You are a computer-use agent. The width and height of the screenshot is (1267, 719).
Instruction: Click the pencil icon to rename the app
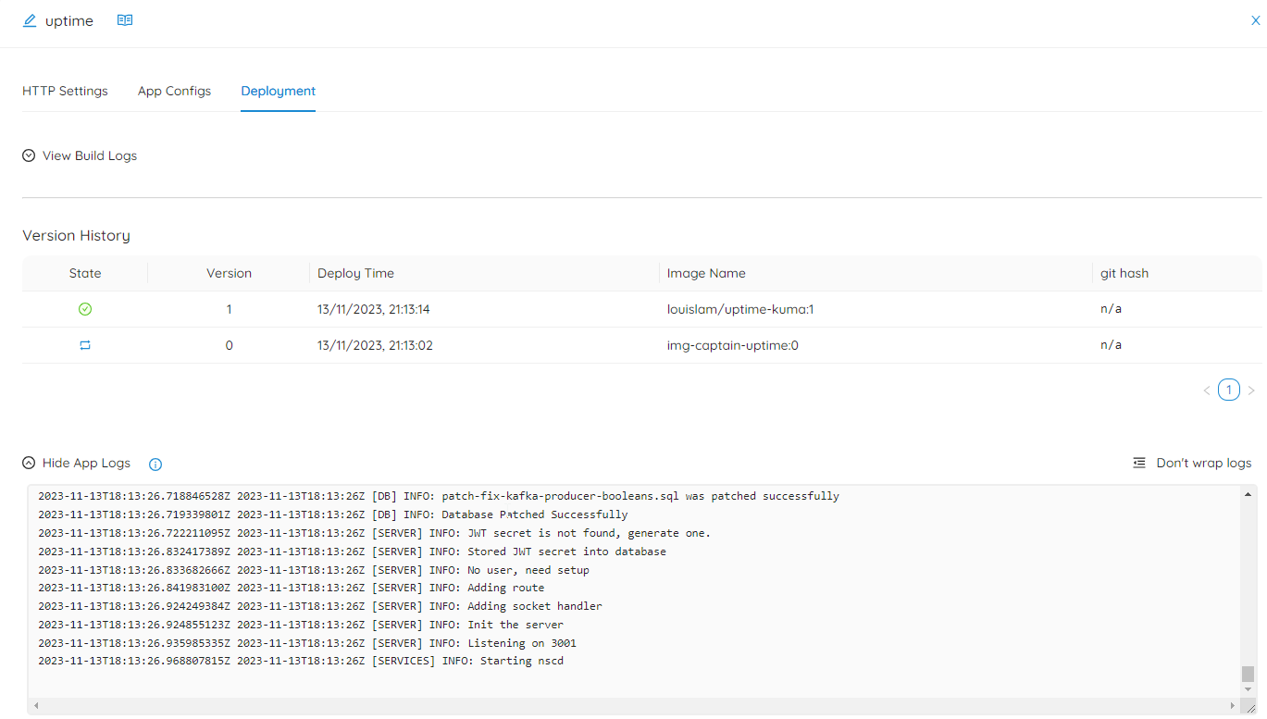(x=28, y=20)
